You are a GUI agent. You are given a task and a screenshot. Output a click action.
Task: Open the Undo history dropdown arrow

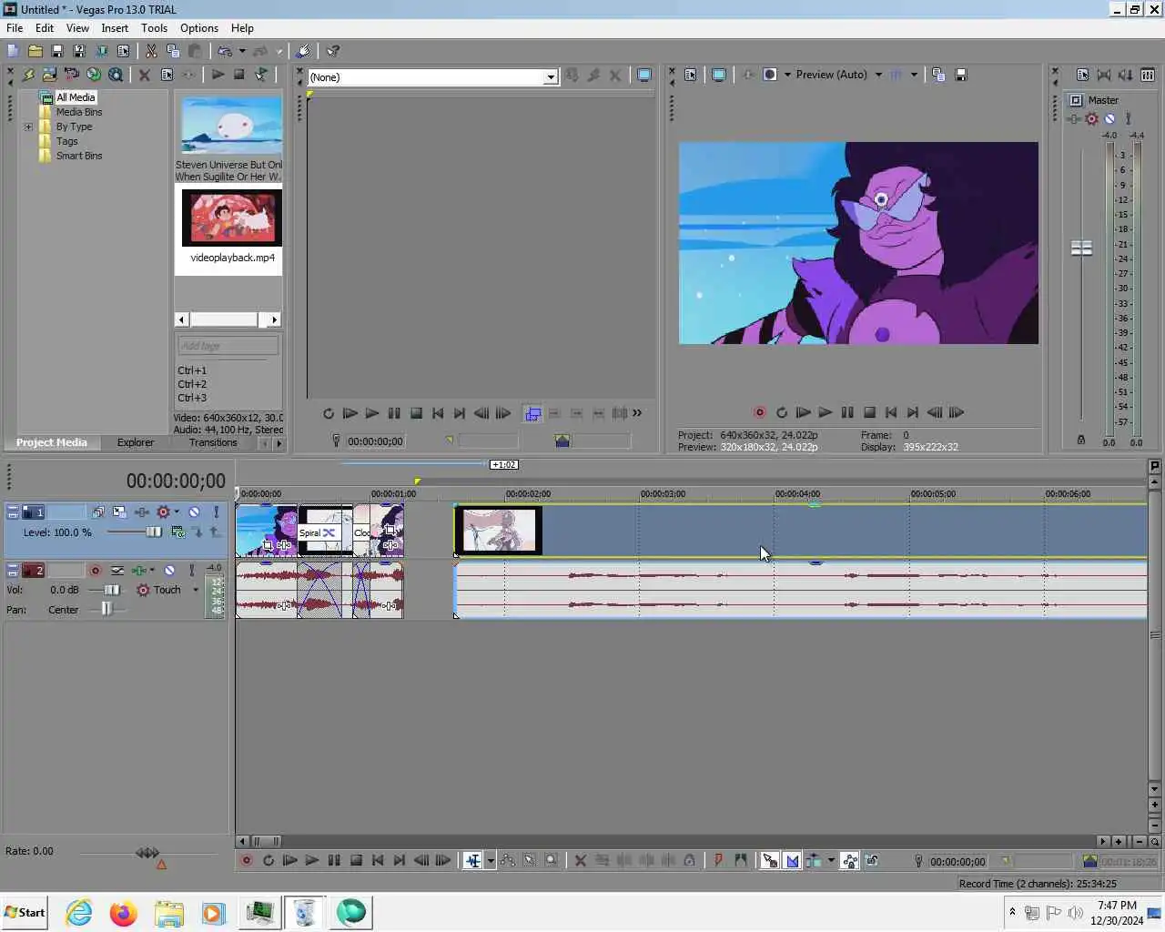[x=242, y=51]
